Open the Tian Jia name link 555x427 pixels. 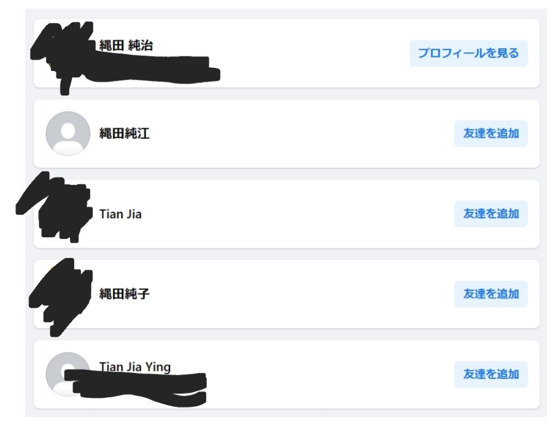tap(120, 214)
